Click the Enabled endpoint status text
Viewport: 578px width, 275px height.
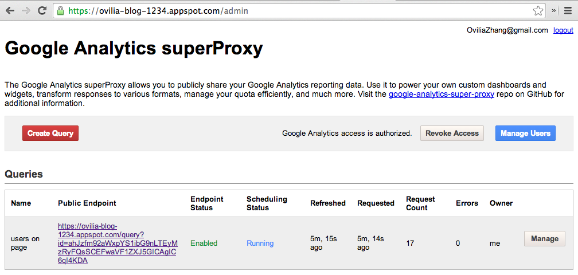coord(204,243)
